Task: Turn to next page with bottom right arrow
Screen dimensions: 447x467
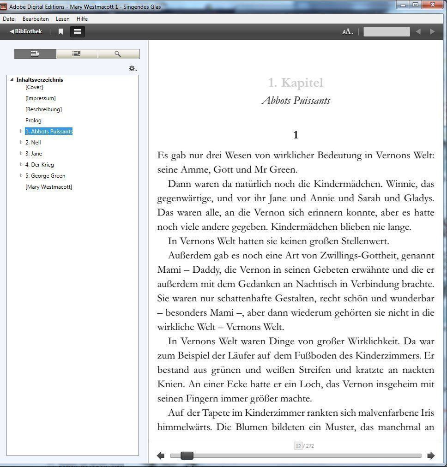Action: (431, 455)
